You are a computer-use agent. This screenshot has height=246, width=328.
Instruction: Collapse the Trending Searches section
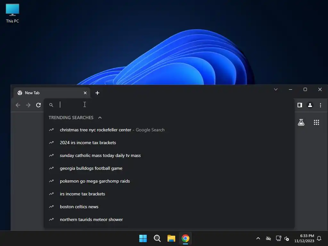[100, 118]
